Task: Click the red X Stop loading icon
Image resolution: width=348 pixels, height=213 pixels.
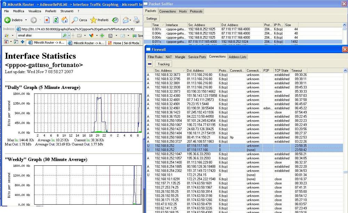Action: pyautogui.click(x=47, y=20)
